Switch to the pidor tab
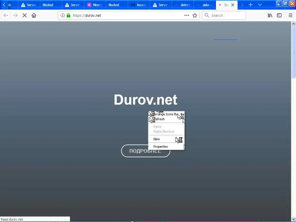 205,5
